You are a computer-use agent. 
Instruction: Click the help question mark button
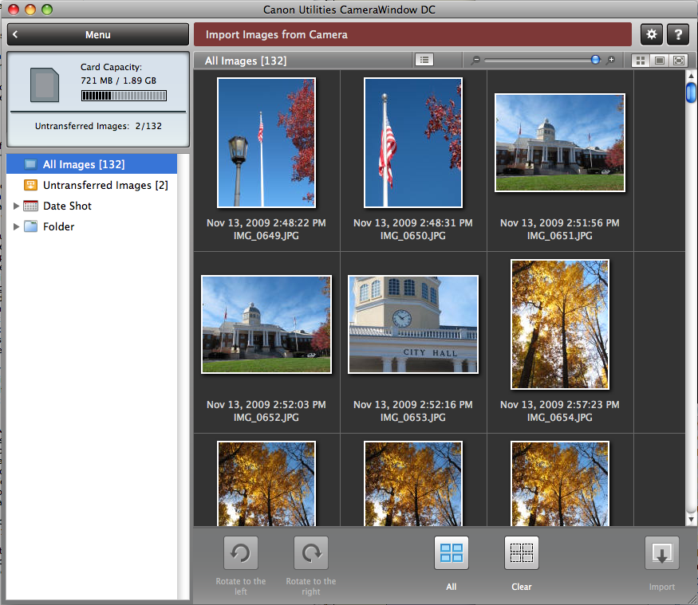pos(677,34)
